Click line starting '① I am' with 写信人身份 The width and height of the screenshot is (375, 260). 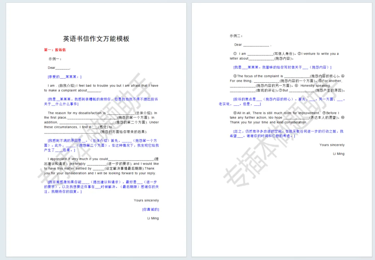[286, 54]
